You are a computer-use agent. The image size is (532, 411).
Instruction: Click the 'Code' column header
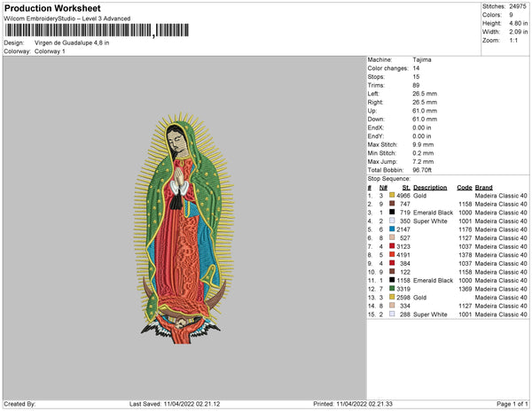tap(465, 188)
